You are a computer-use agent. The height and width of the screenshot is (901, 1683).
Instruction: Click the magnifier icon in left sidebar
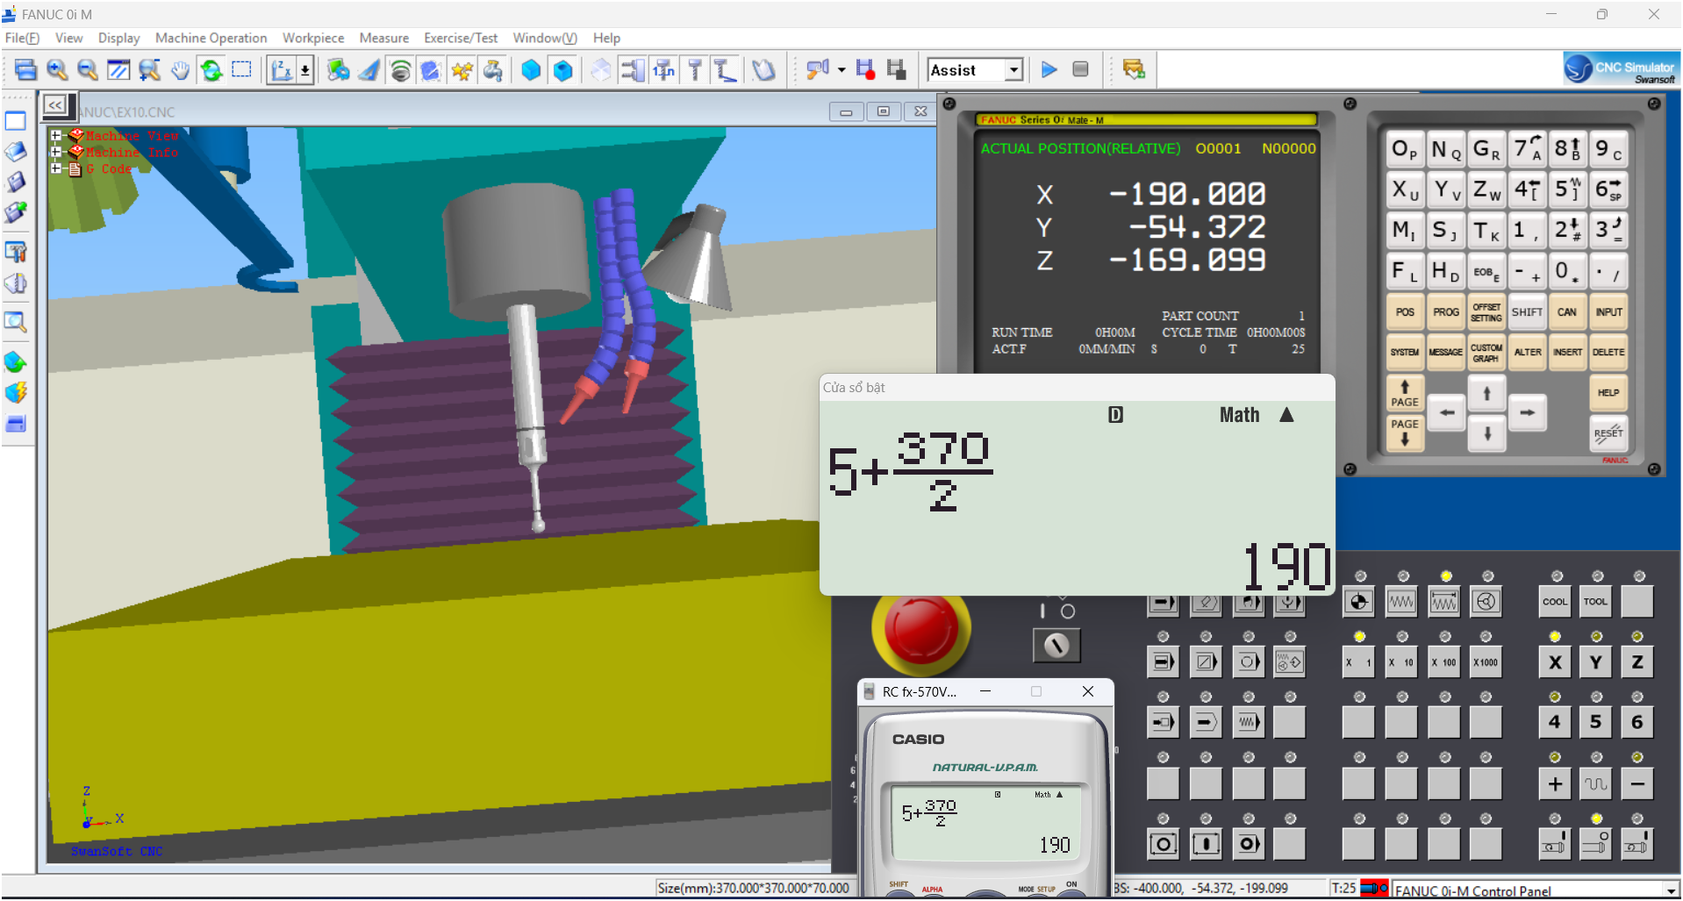pos(16,322)
